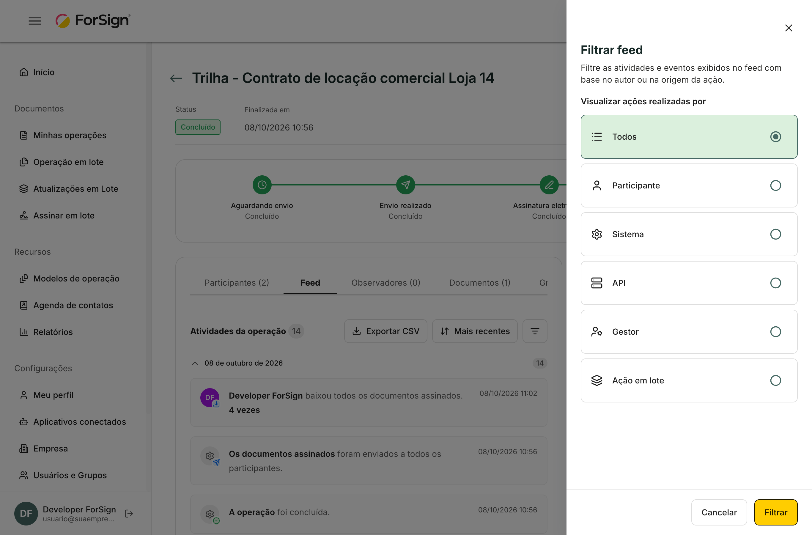812x535 pixels.
Task: Click the logout icon beside Developer ForSign
Action: (129, 514)
